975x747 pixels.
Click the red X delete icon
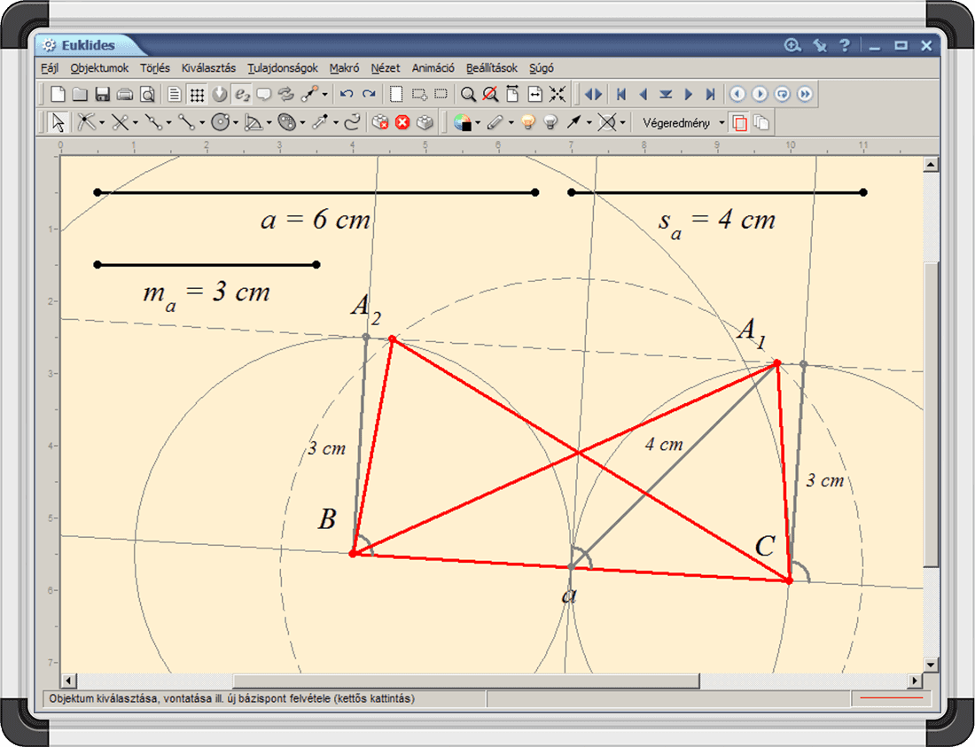[x=402, y=122]
